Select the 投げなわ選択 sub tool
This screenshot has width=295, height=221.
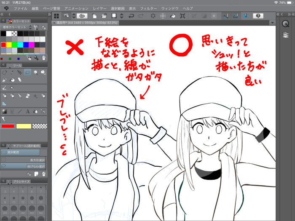23,166
